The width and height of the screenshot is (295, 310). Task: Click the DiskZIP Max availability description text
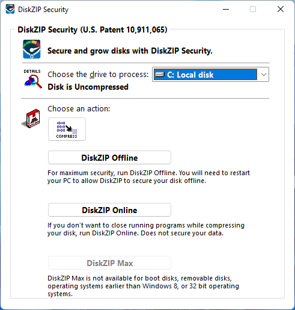click(x=143, y=286)
